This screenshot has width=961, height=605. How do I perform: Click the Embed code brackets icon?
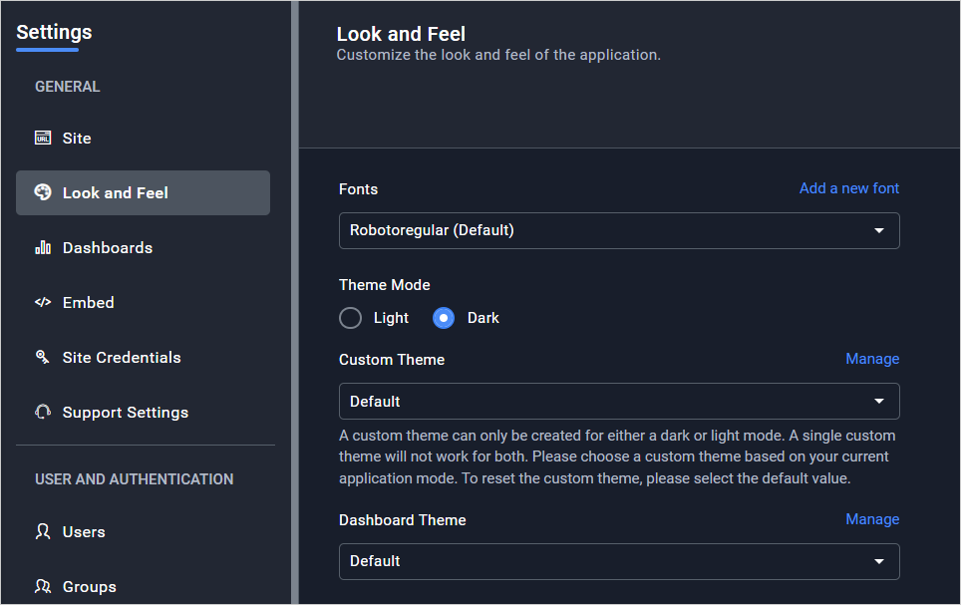click(x=43, y=302)
